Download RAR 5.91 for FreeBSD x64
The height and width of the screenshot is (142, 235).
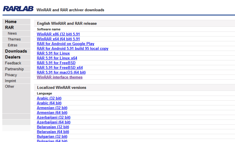60,68
